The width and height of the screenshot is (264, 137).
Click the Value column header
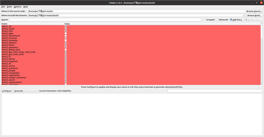162,24
